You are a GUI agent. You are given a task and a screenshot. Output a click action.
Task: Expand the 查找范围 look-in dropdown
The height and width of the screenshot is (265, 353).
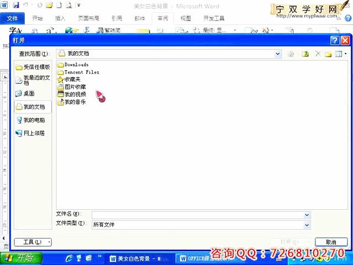[277, 54]
